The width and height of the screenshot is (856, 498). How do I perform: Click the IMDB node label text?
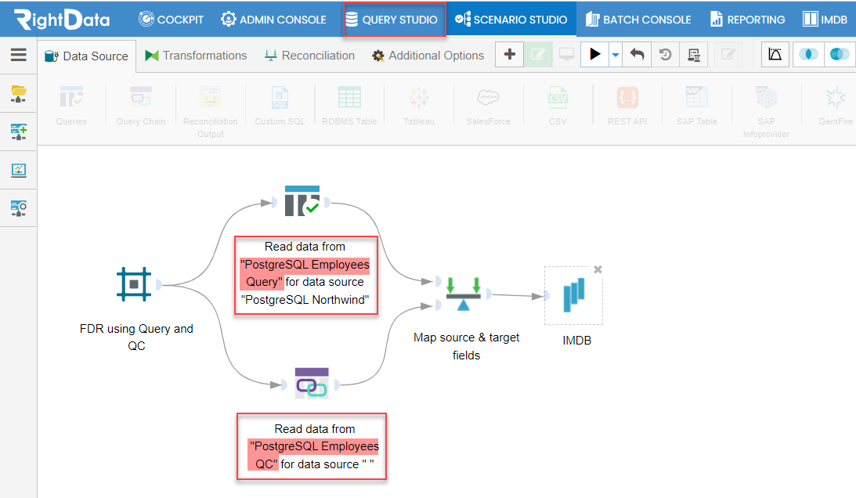[x=577, y=341]
